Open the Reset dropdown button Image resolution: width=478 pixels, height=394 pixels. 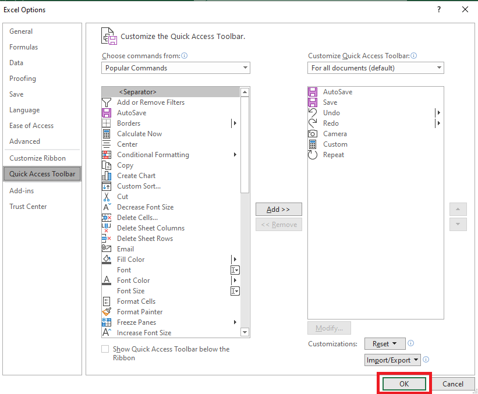pyautogui.click(x=385, y=344)
